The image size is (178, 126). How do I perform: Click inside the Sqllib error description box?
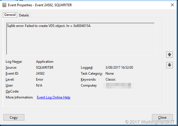80,39
